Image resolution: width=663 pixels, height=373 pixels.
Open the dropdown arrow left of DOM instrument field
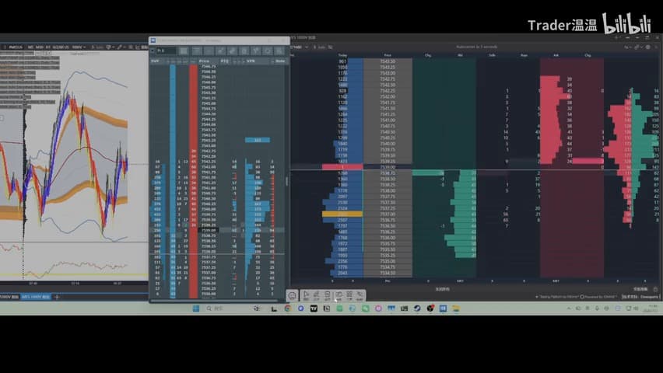click(153, 51)
